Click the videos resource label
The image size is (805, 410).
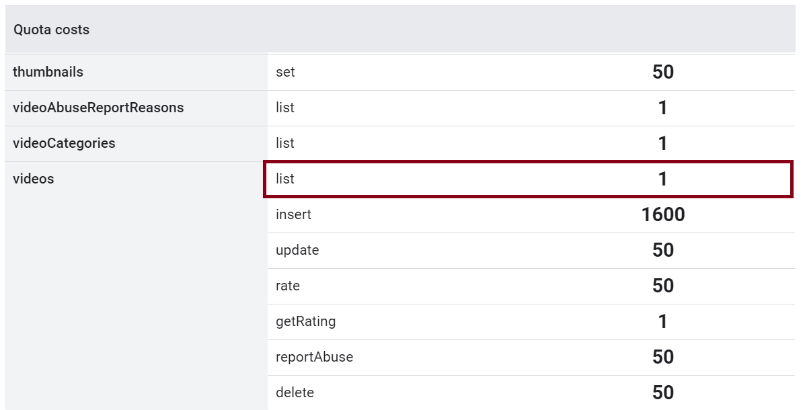pos(34,179)
